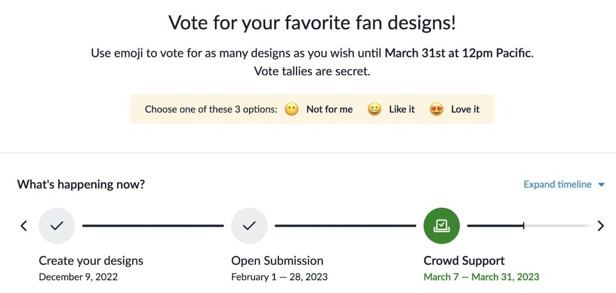
Task: Click the neutral face emoji
Action: 291,110
